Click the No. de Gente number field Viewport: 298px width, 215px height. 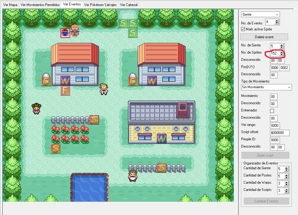coord(275,46)
